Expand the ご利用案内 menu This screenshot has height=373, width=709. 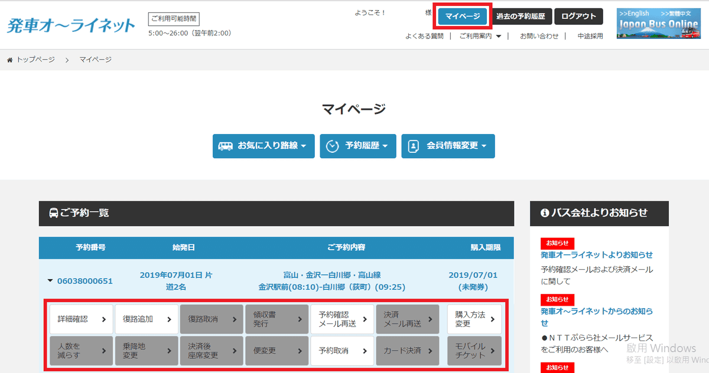480,36
